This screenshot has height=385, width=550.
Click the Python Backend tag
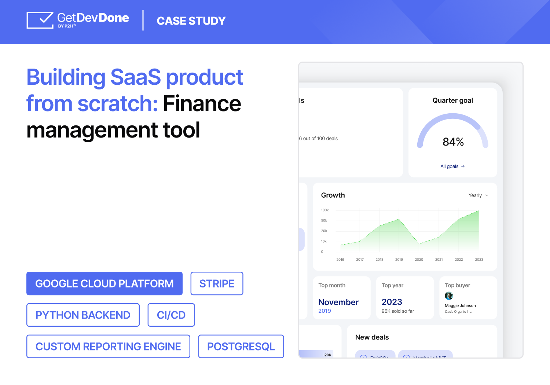83,315
